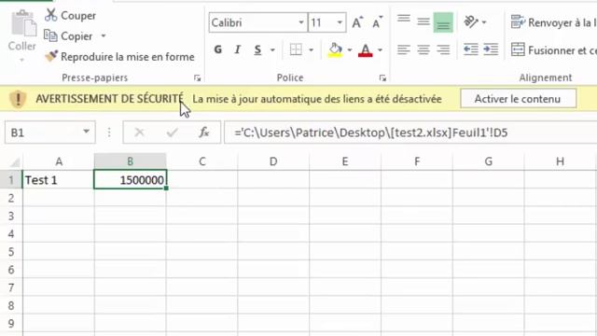Select row 2 header
The width and height of the screenshot is (597, 336).
pos(11,198)
